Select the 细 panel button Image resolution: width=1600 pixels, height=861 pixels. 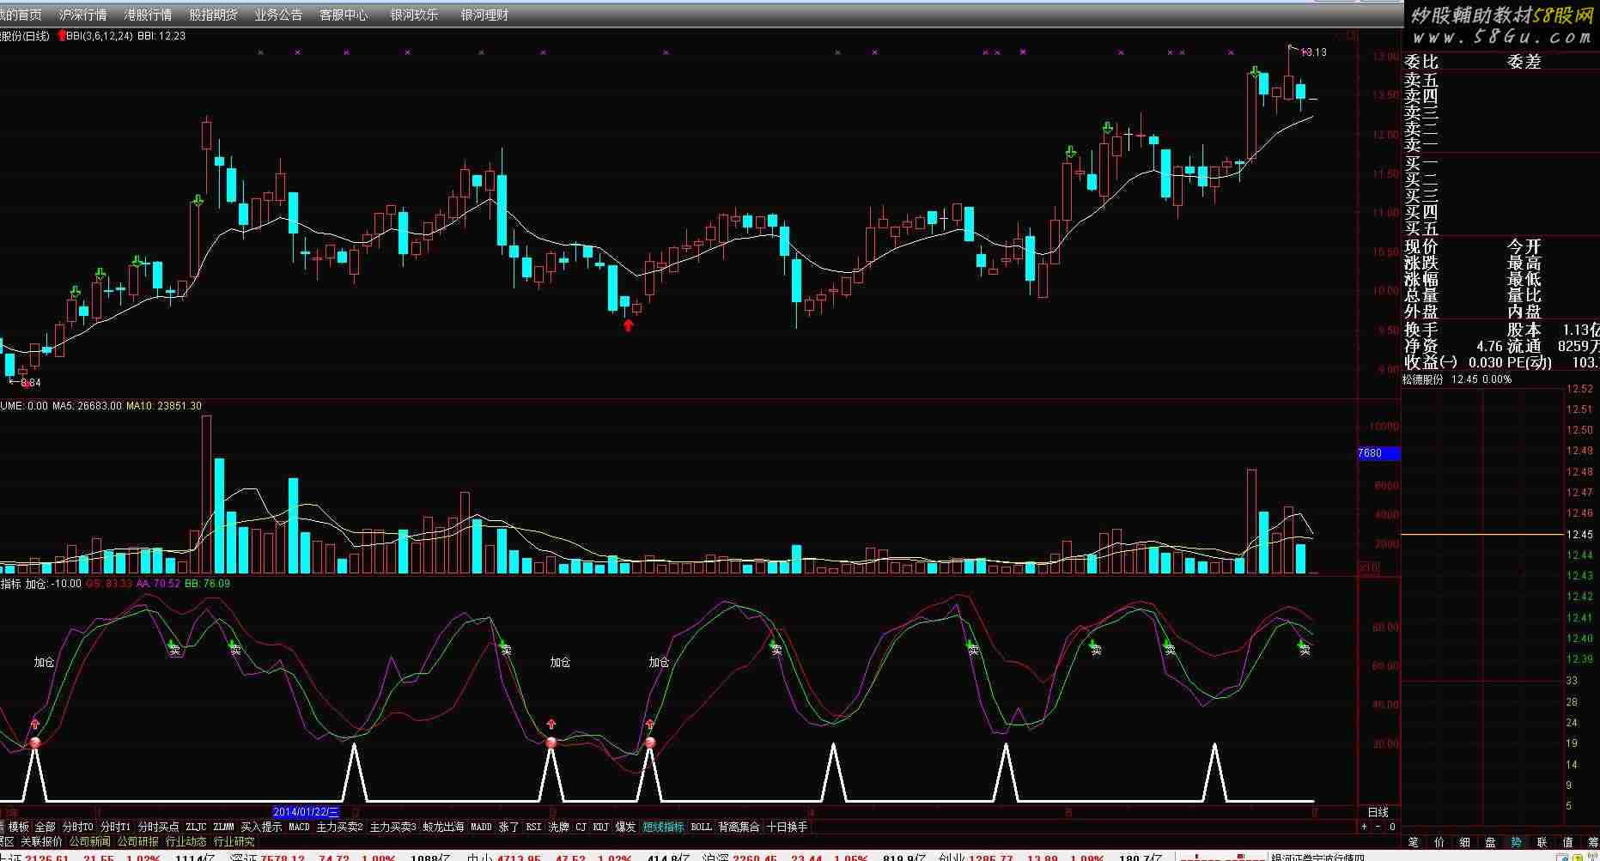coord(1465,842)
